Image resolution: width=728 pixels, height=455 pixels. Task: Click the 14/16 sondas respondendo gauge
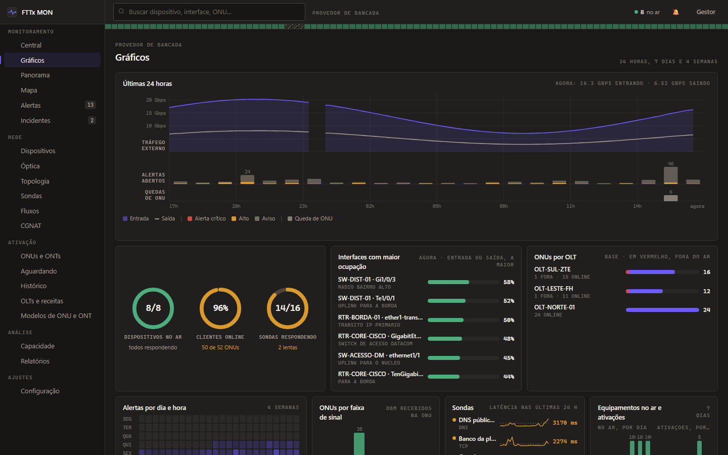coord(288,308)
